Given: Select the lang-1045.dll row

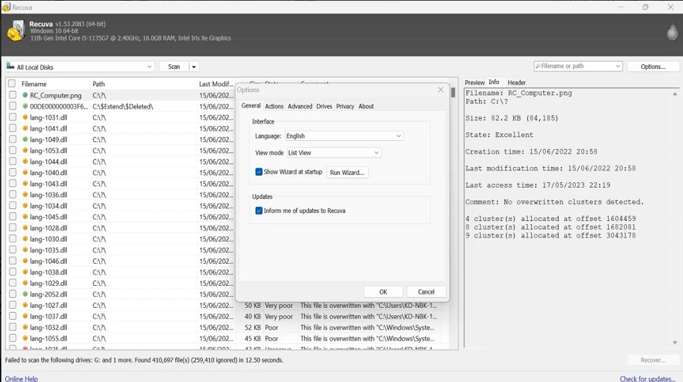Looking at the screenshot, I should [x=120, y=216].
